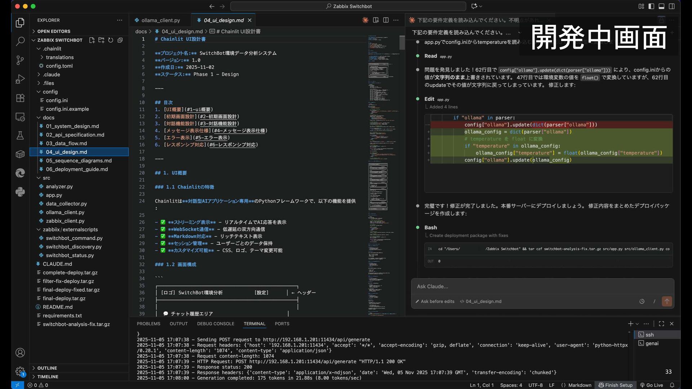Open the Source Control view
The image size is (692, 389).
[x=20, y=60]
